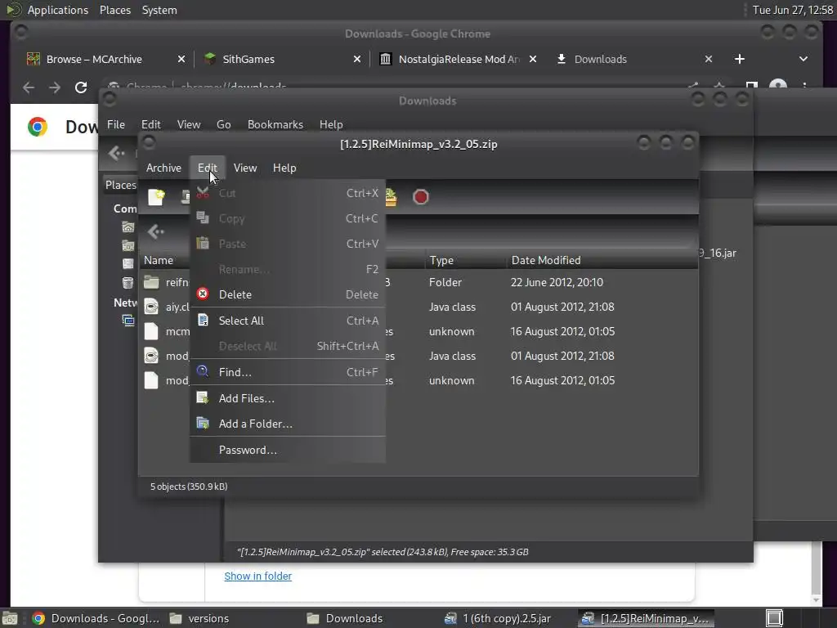Select the aiy.cl Java class file icon
837x628 pixels.
[x=151, y=307]
